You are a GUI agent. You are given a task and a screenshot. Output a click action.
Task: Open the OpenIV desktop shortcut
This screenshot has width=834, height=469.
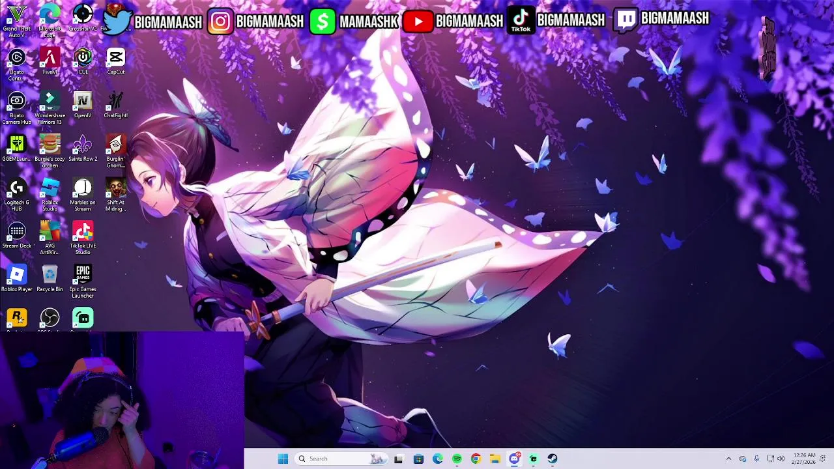tap(83, 105)
